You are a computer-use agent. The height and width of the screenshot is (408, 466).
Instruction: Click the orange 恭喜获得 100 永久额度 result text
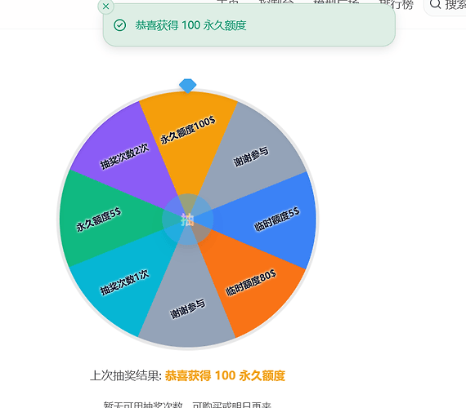(225, 375)
